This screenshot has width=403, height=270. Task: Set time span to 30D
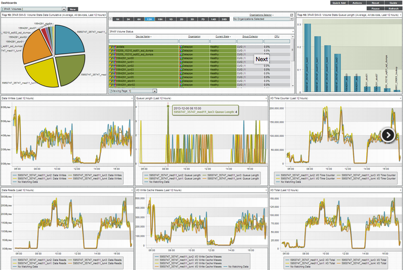[x=224, y=19]
